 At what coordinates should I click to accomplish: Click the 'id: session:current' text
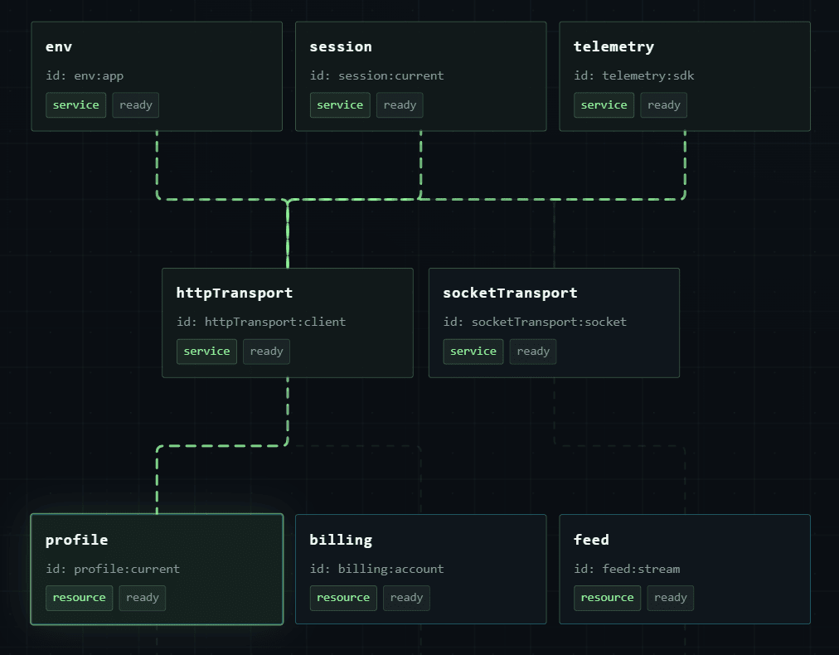point(376,75)
